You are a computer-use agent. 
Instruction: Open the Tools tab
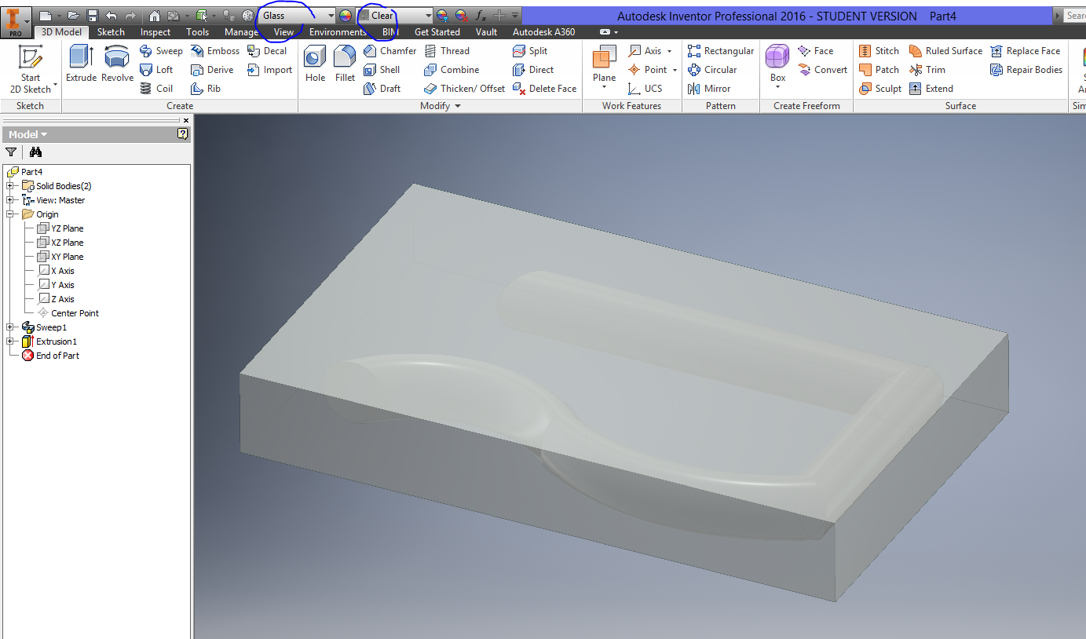pyautogui.click(x=198, y=32)
